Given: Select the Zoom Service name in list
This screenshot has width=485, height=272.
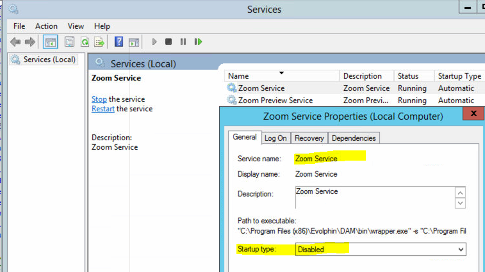Looking at the screenshot, I should 261,88.
